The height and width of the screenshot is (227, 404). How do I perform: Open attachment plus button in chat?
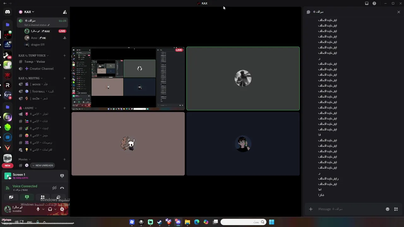click(311, 209)
